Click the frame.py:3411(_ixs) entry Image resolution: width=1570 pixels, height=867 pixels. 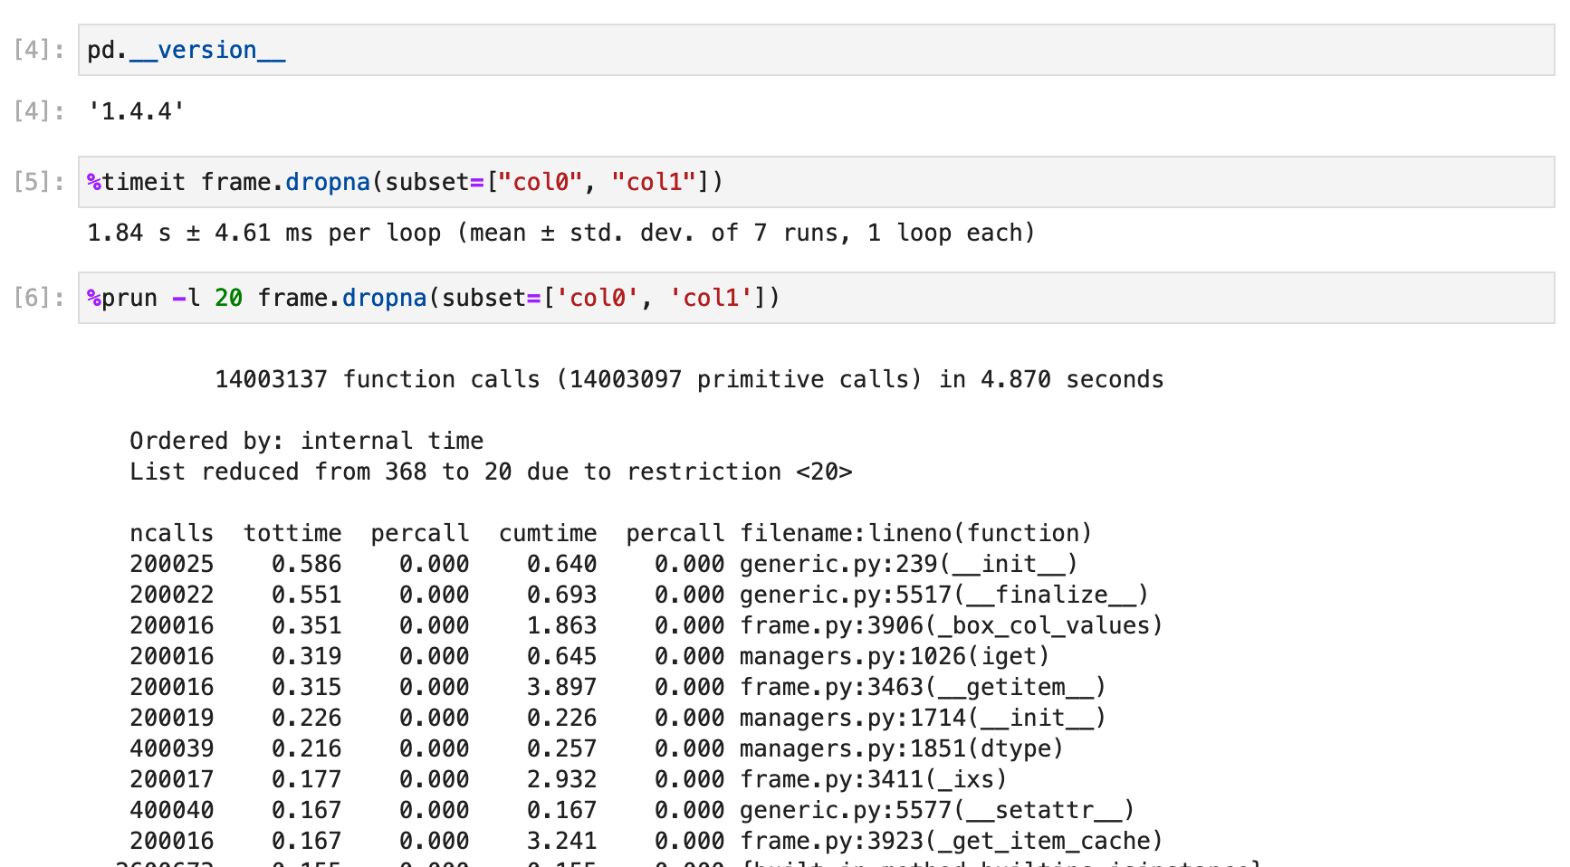[x=874, y=779]
